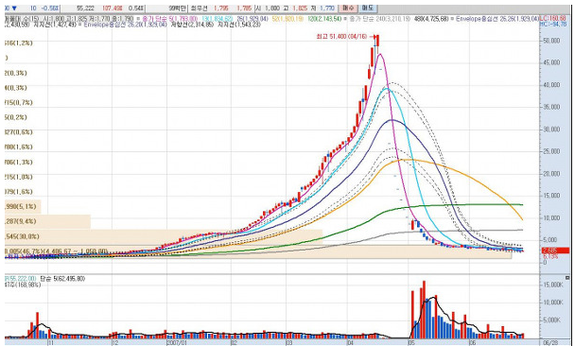Select the cyan 13-day moving average legend
The width and height of the screenshot is (575, 346).
217,19
